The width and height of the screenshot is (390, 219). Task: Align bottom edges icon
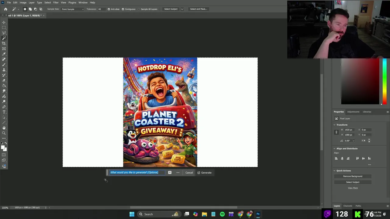(x=369, y=158)
